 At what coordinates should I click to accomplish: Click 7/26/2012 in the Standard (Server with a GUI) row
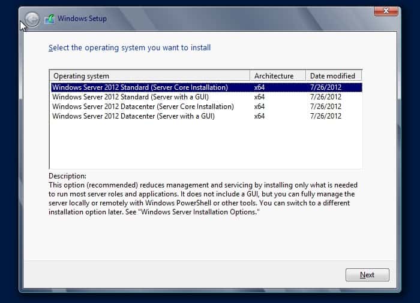coord(326,97)
